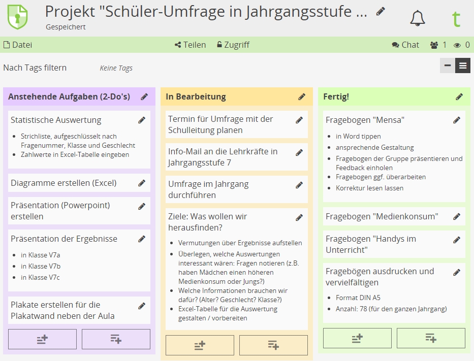The height and width of the screenshot is (361, 474).
Task: Edit the "Fragebogen Mensa" card
Action: [x=457, y=120]
